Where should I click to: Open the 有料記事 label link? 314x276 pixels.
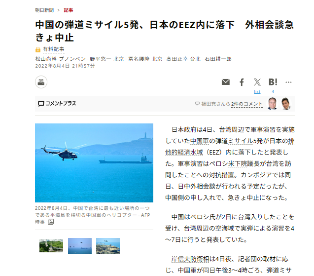point(53,49)
